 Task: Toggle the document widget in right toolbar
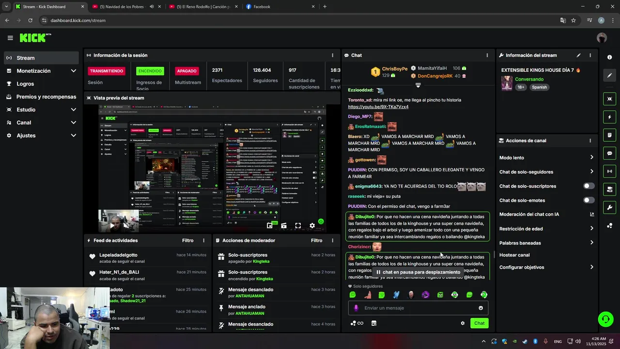609,135
